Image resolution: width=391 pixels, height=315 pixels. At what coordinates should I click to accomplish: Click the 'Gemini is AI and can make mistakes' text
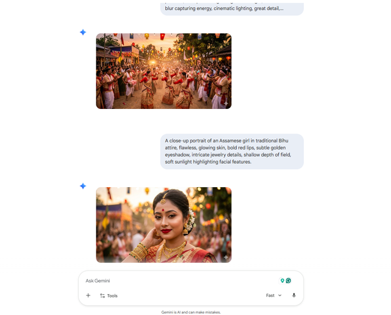point(191,312)
